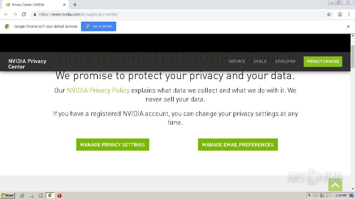Open a new tab with plus icon

[x=75, y=5]
